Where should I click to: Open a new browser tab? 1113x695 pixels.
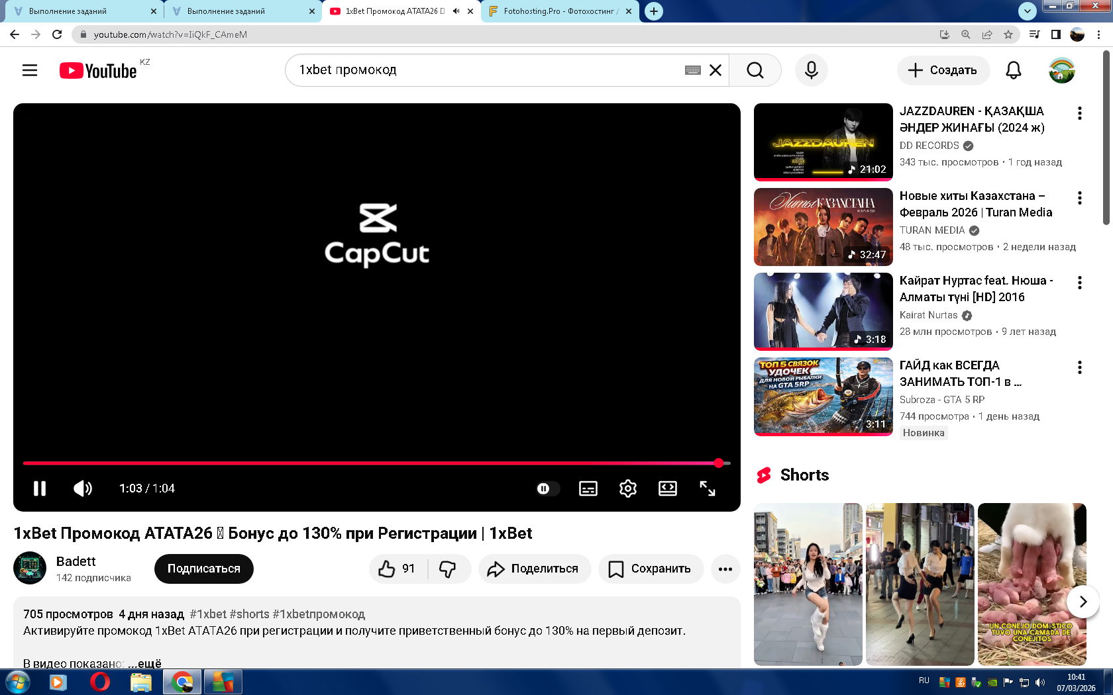coord(654,11)
